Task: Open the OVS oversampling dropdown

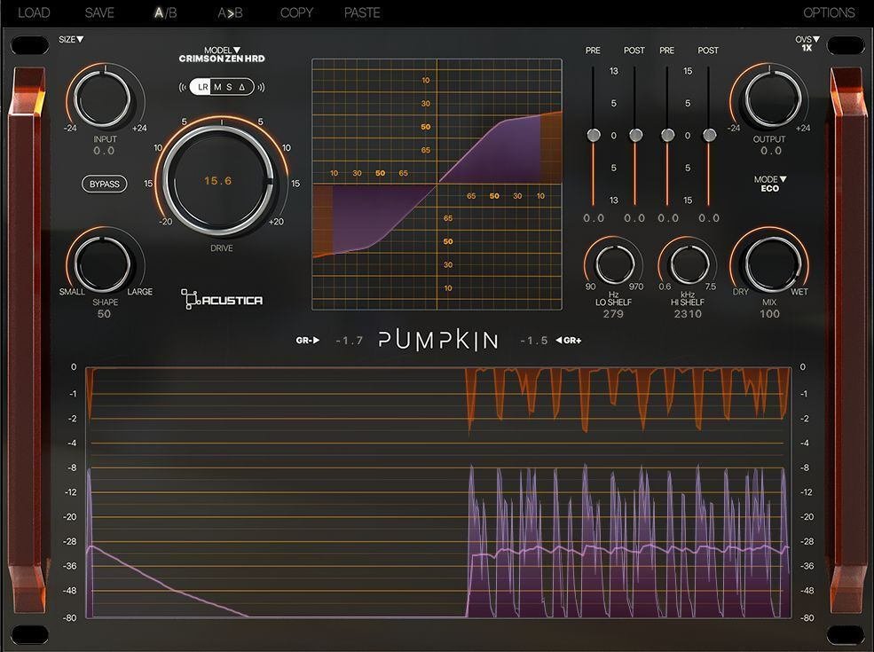Action: [807, 40]
